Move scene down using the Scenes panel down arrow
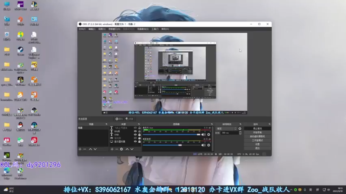The height and width of the screenshot is (194, 346). click(95, 149)
